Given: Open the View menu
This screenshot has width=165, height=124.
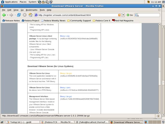Looking at the screenshot, I should (16, 10).
